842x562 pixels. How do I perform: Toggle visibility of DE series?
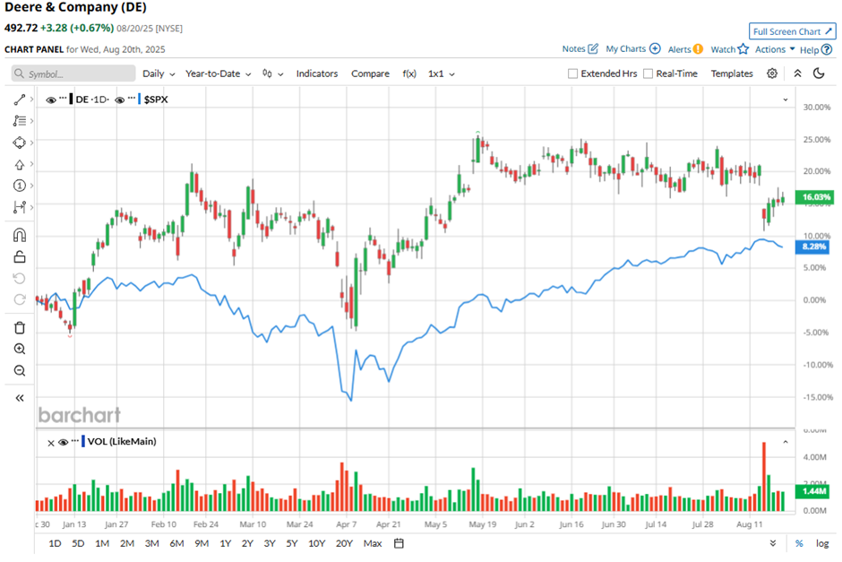(51, 99)
